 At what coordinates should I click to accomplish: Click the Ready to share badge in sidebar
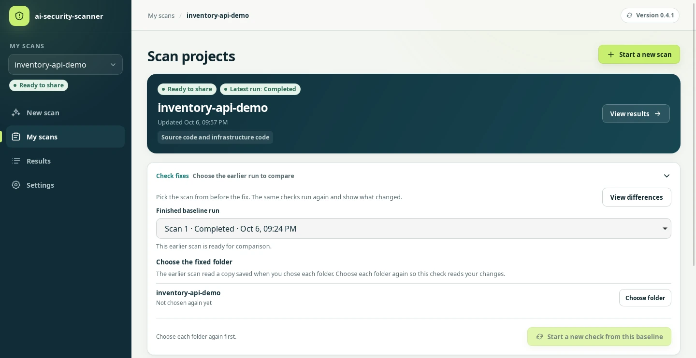tap(39, 85)
